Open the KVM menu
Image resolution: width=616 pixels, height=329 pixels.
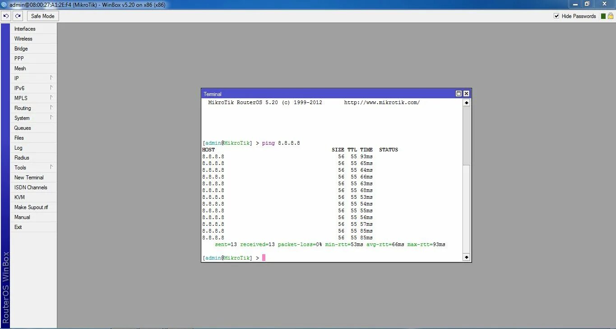pos(33,197)
